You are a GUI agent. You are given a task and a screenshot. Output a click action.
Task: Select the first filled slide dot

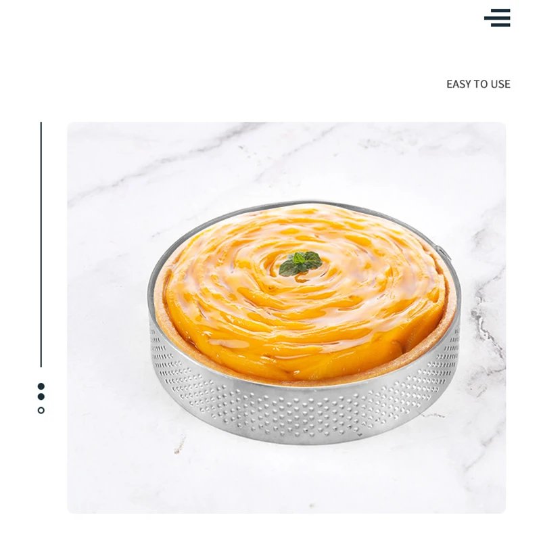tap(41, 386)
